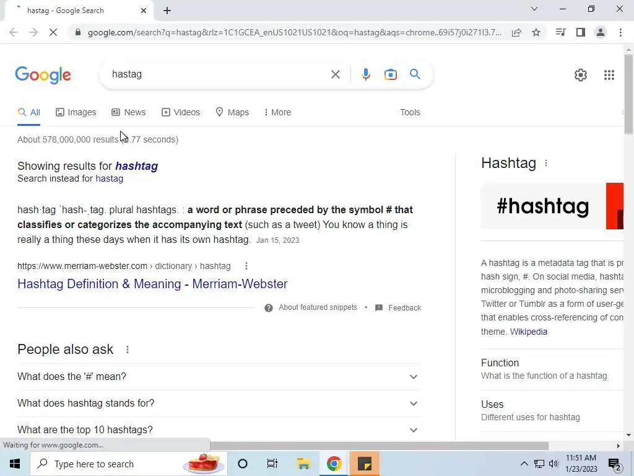Open the More search filters menu
This screenshot has height=476, width=634.
(x=277, y=112)
